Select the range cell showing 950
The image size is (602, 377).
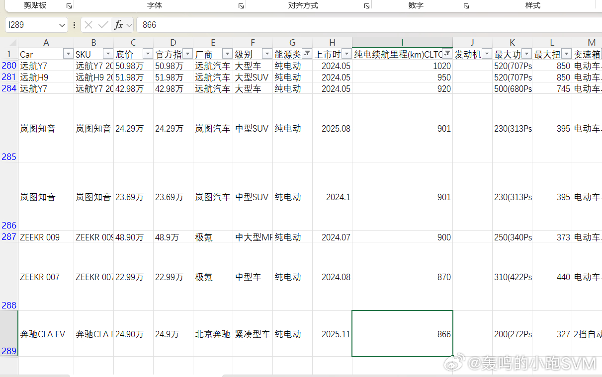point(402,77)
